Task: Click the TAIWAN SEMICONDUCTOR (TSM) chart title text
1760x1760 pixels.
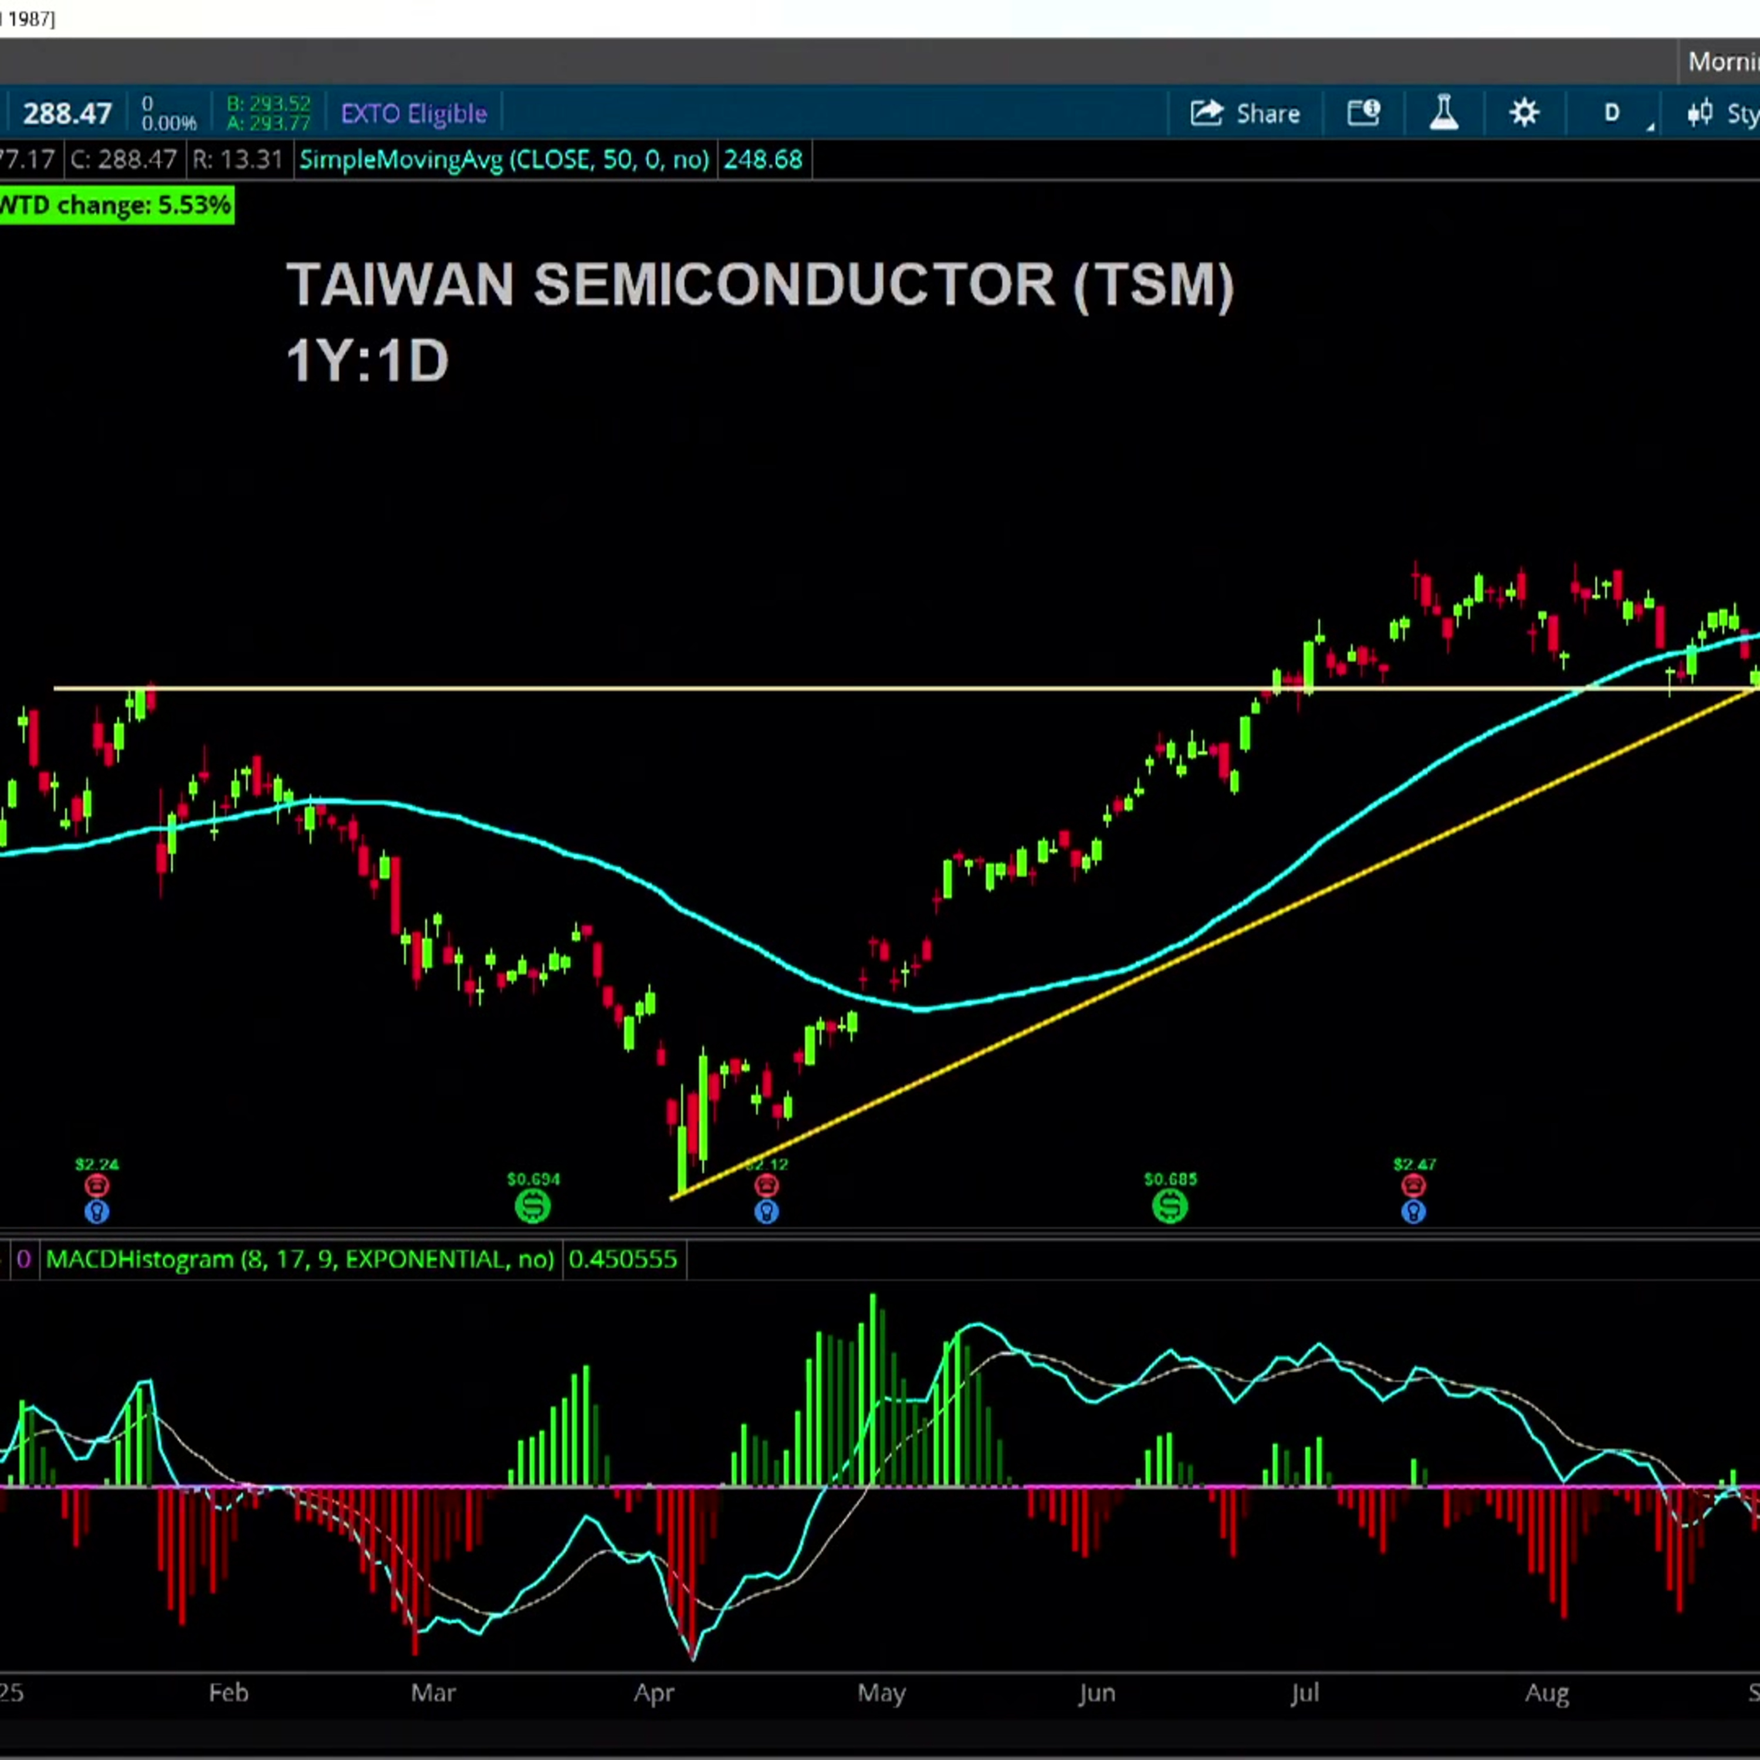Action: (x=760, y=285)
